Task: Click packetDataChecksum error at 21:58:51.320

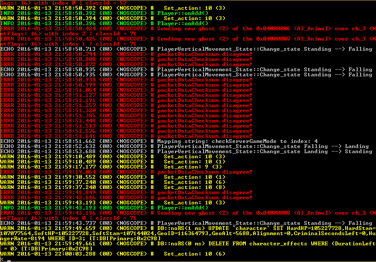Action: (x=126, y=111)
